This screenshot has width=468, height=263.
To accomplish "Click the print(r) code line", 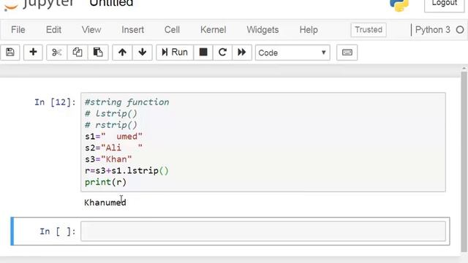I will pos(105,182).
